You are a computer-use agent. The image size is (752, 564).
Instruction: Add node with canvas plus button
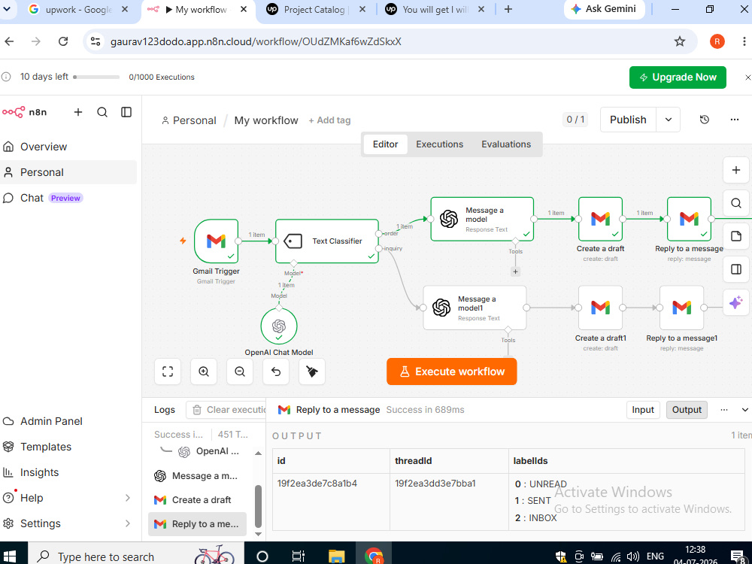click(x=735, y=170)
